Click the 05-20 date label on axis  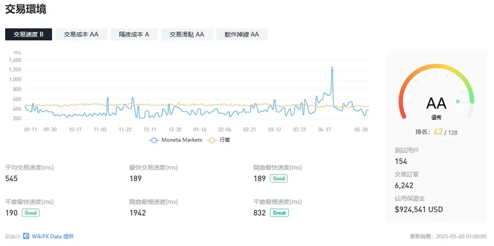point(362,130)
